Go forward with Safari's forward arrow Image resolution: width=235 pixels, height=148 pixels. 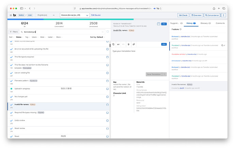pyautogui.click(x=34, y=9)
